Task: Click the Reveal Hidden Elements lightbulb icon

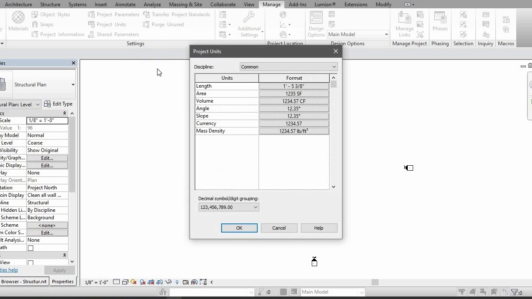Action: coord(177,282)
